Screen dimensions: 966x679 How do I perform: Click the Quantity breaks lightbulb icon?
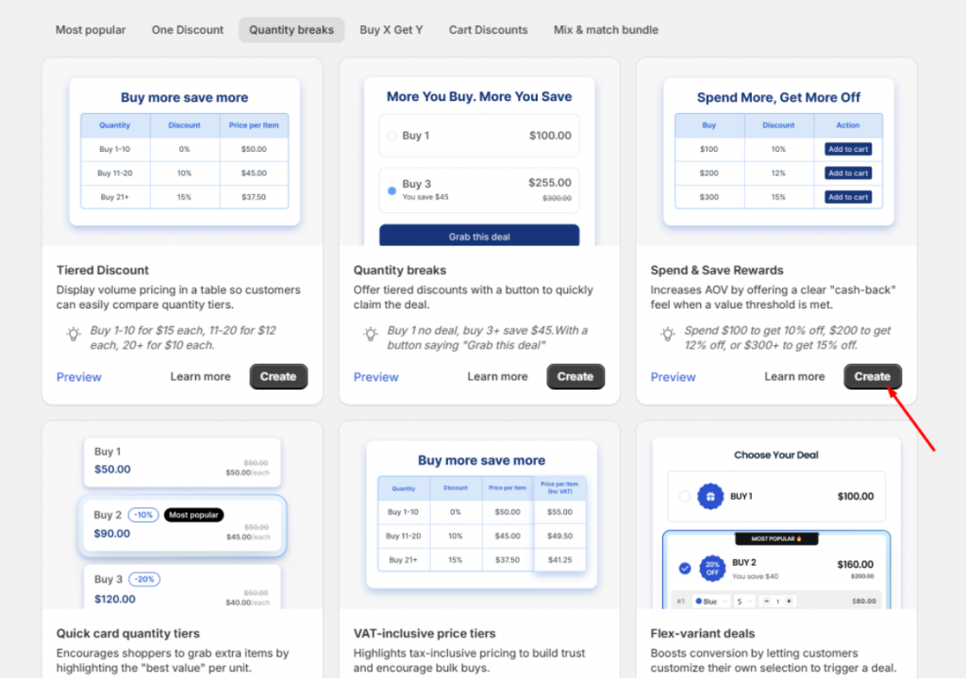point(370,335)
